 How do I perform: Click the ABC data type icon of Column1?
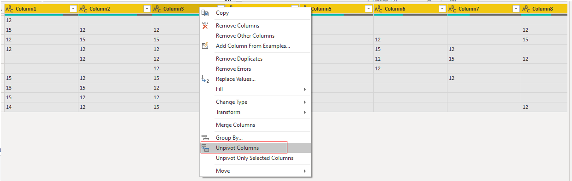point(9,9)
